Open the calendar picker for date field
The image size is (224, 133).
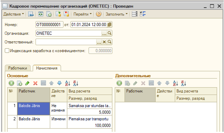(110, 25)
